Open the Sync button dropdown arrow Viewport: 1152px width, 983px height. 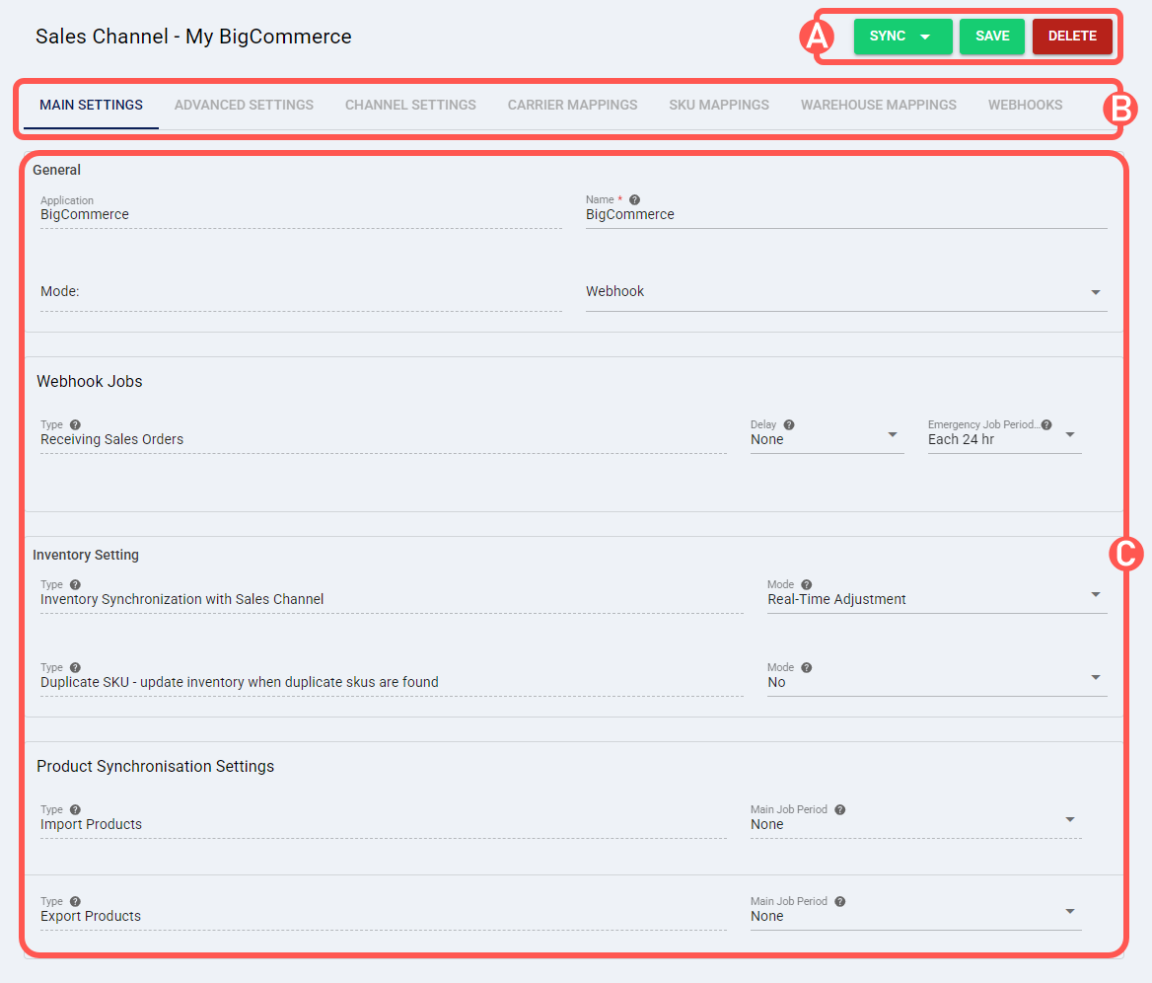click(x=925, y=37)
